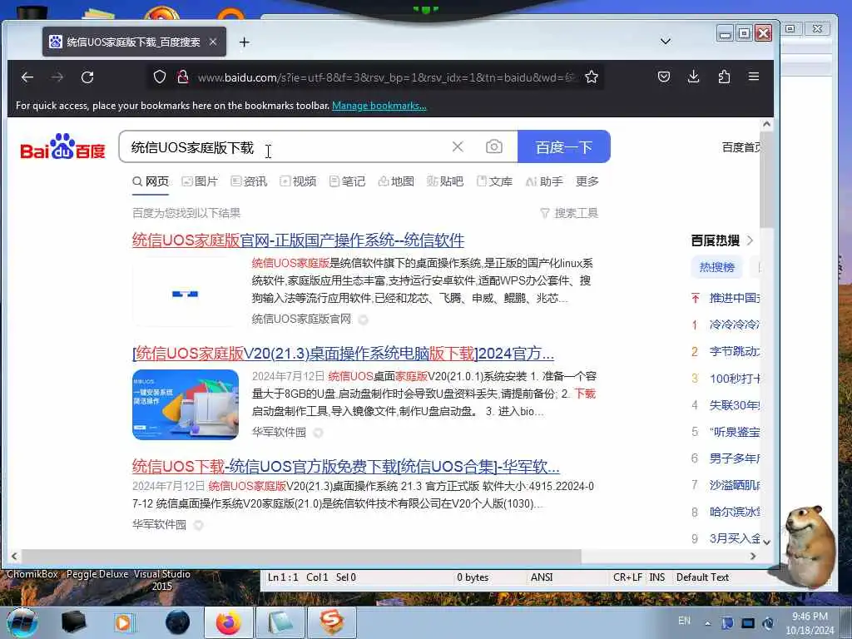Switch to 资讯 results tab
Viewport: 852px width, 639px height.
point(249,181)
